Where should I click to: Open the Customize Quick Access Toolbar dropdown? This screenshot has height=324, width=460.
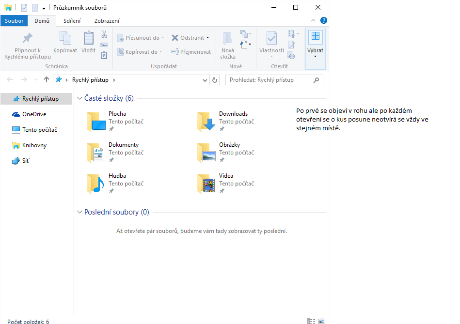44,8
